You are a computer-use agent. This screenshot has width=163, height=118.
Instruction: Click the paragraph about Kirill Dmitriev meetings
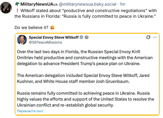tap(85, 57)
